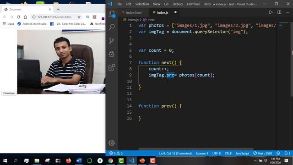Click the errors and warnings status indicator
293x165 pixels.
pyautogui.click(x=116, y=153)
